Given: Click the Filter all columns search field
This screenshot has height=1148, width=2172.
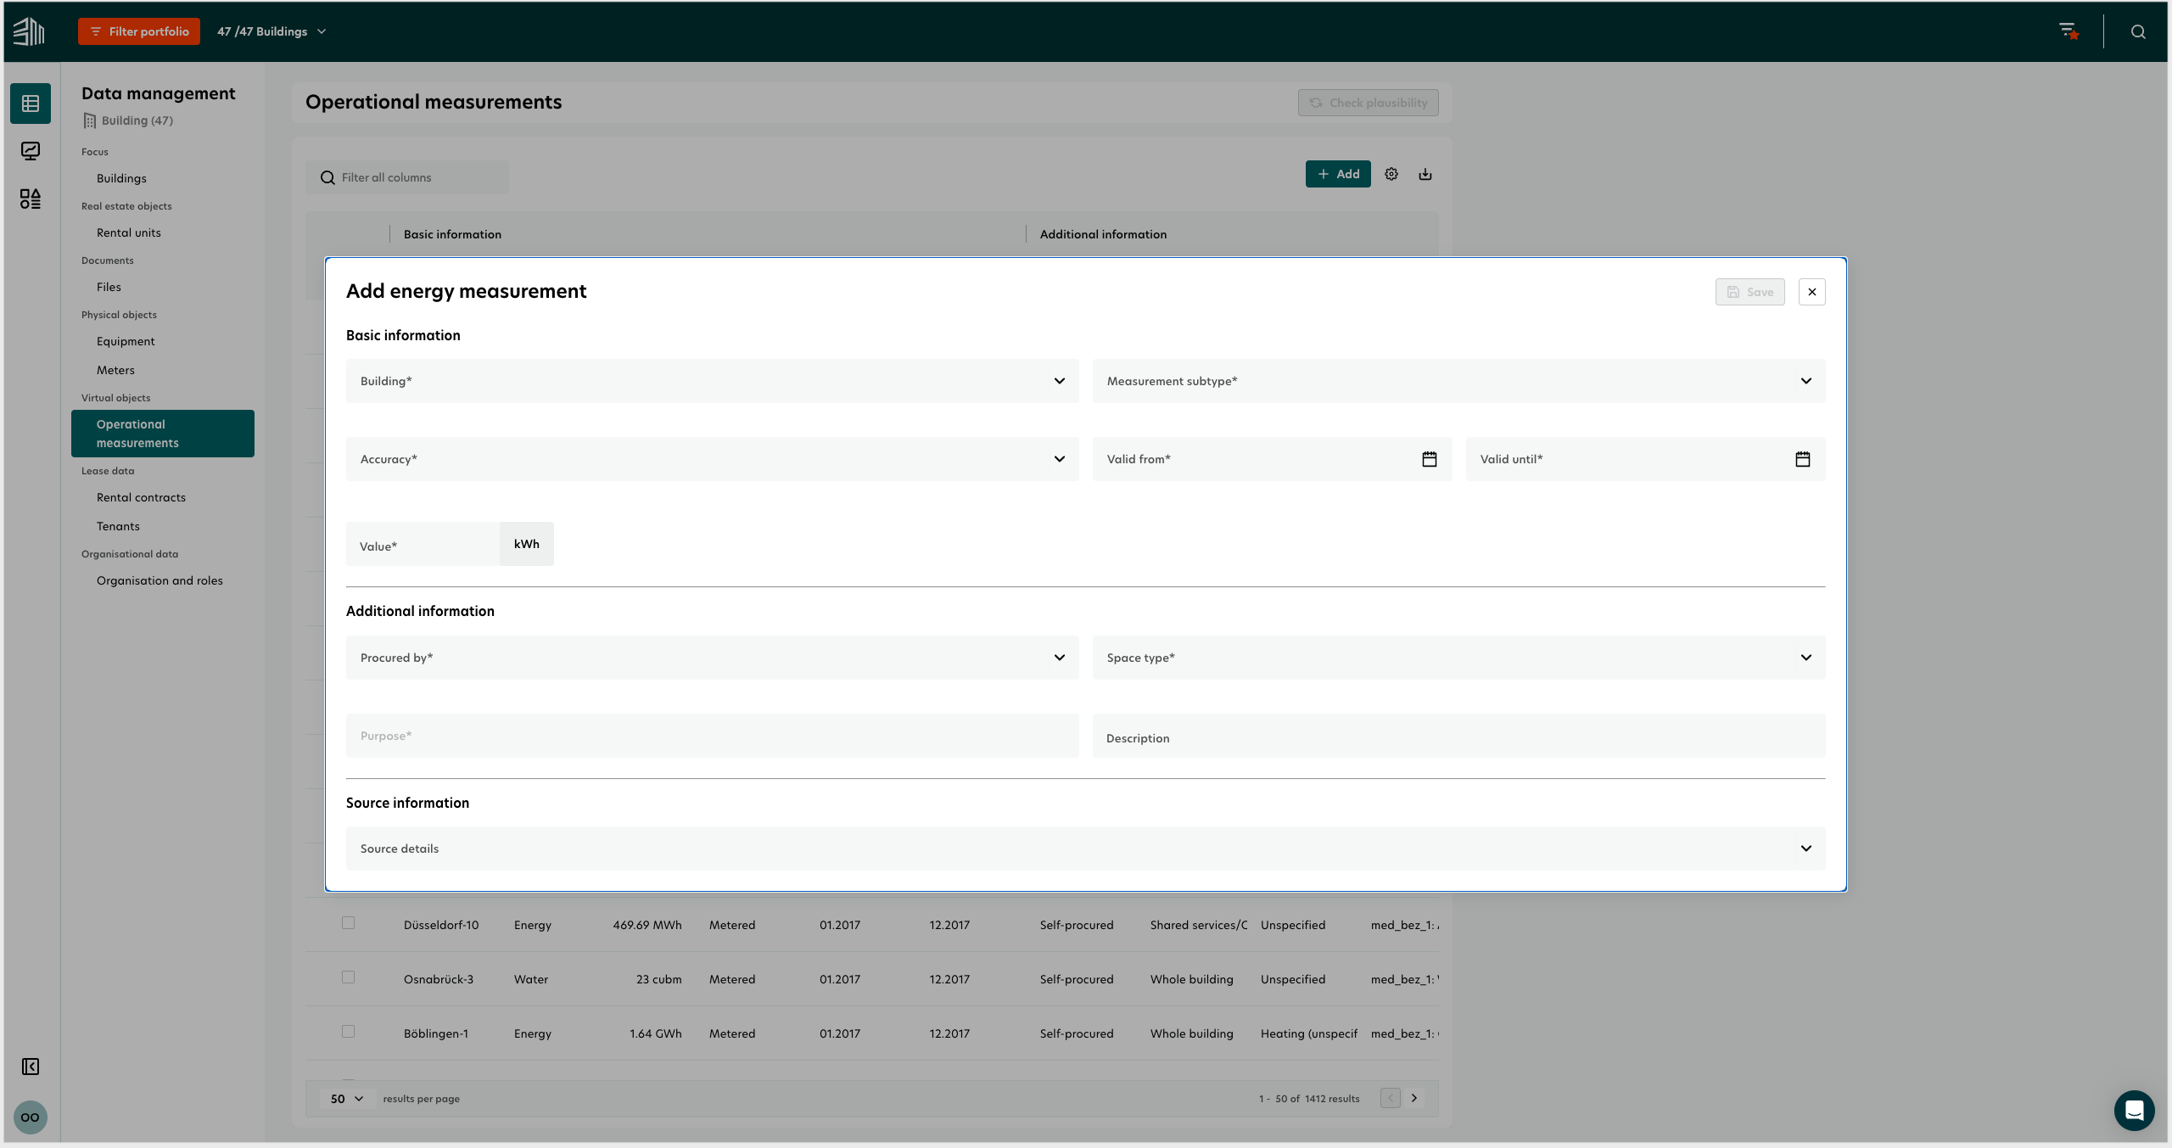Looking at the screenshot, I should pyautogui.click(x=407, y=177).
